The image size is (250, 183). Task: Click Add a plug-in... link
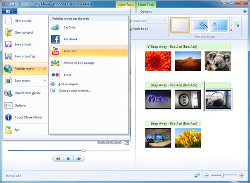[69, 84]
